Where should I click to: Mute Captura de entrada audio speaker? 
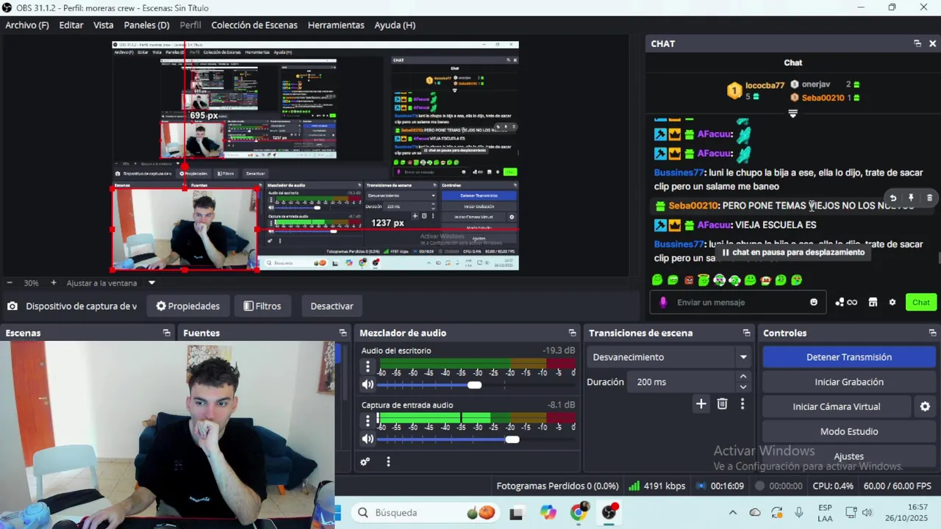368,439
